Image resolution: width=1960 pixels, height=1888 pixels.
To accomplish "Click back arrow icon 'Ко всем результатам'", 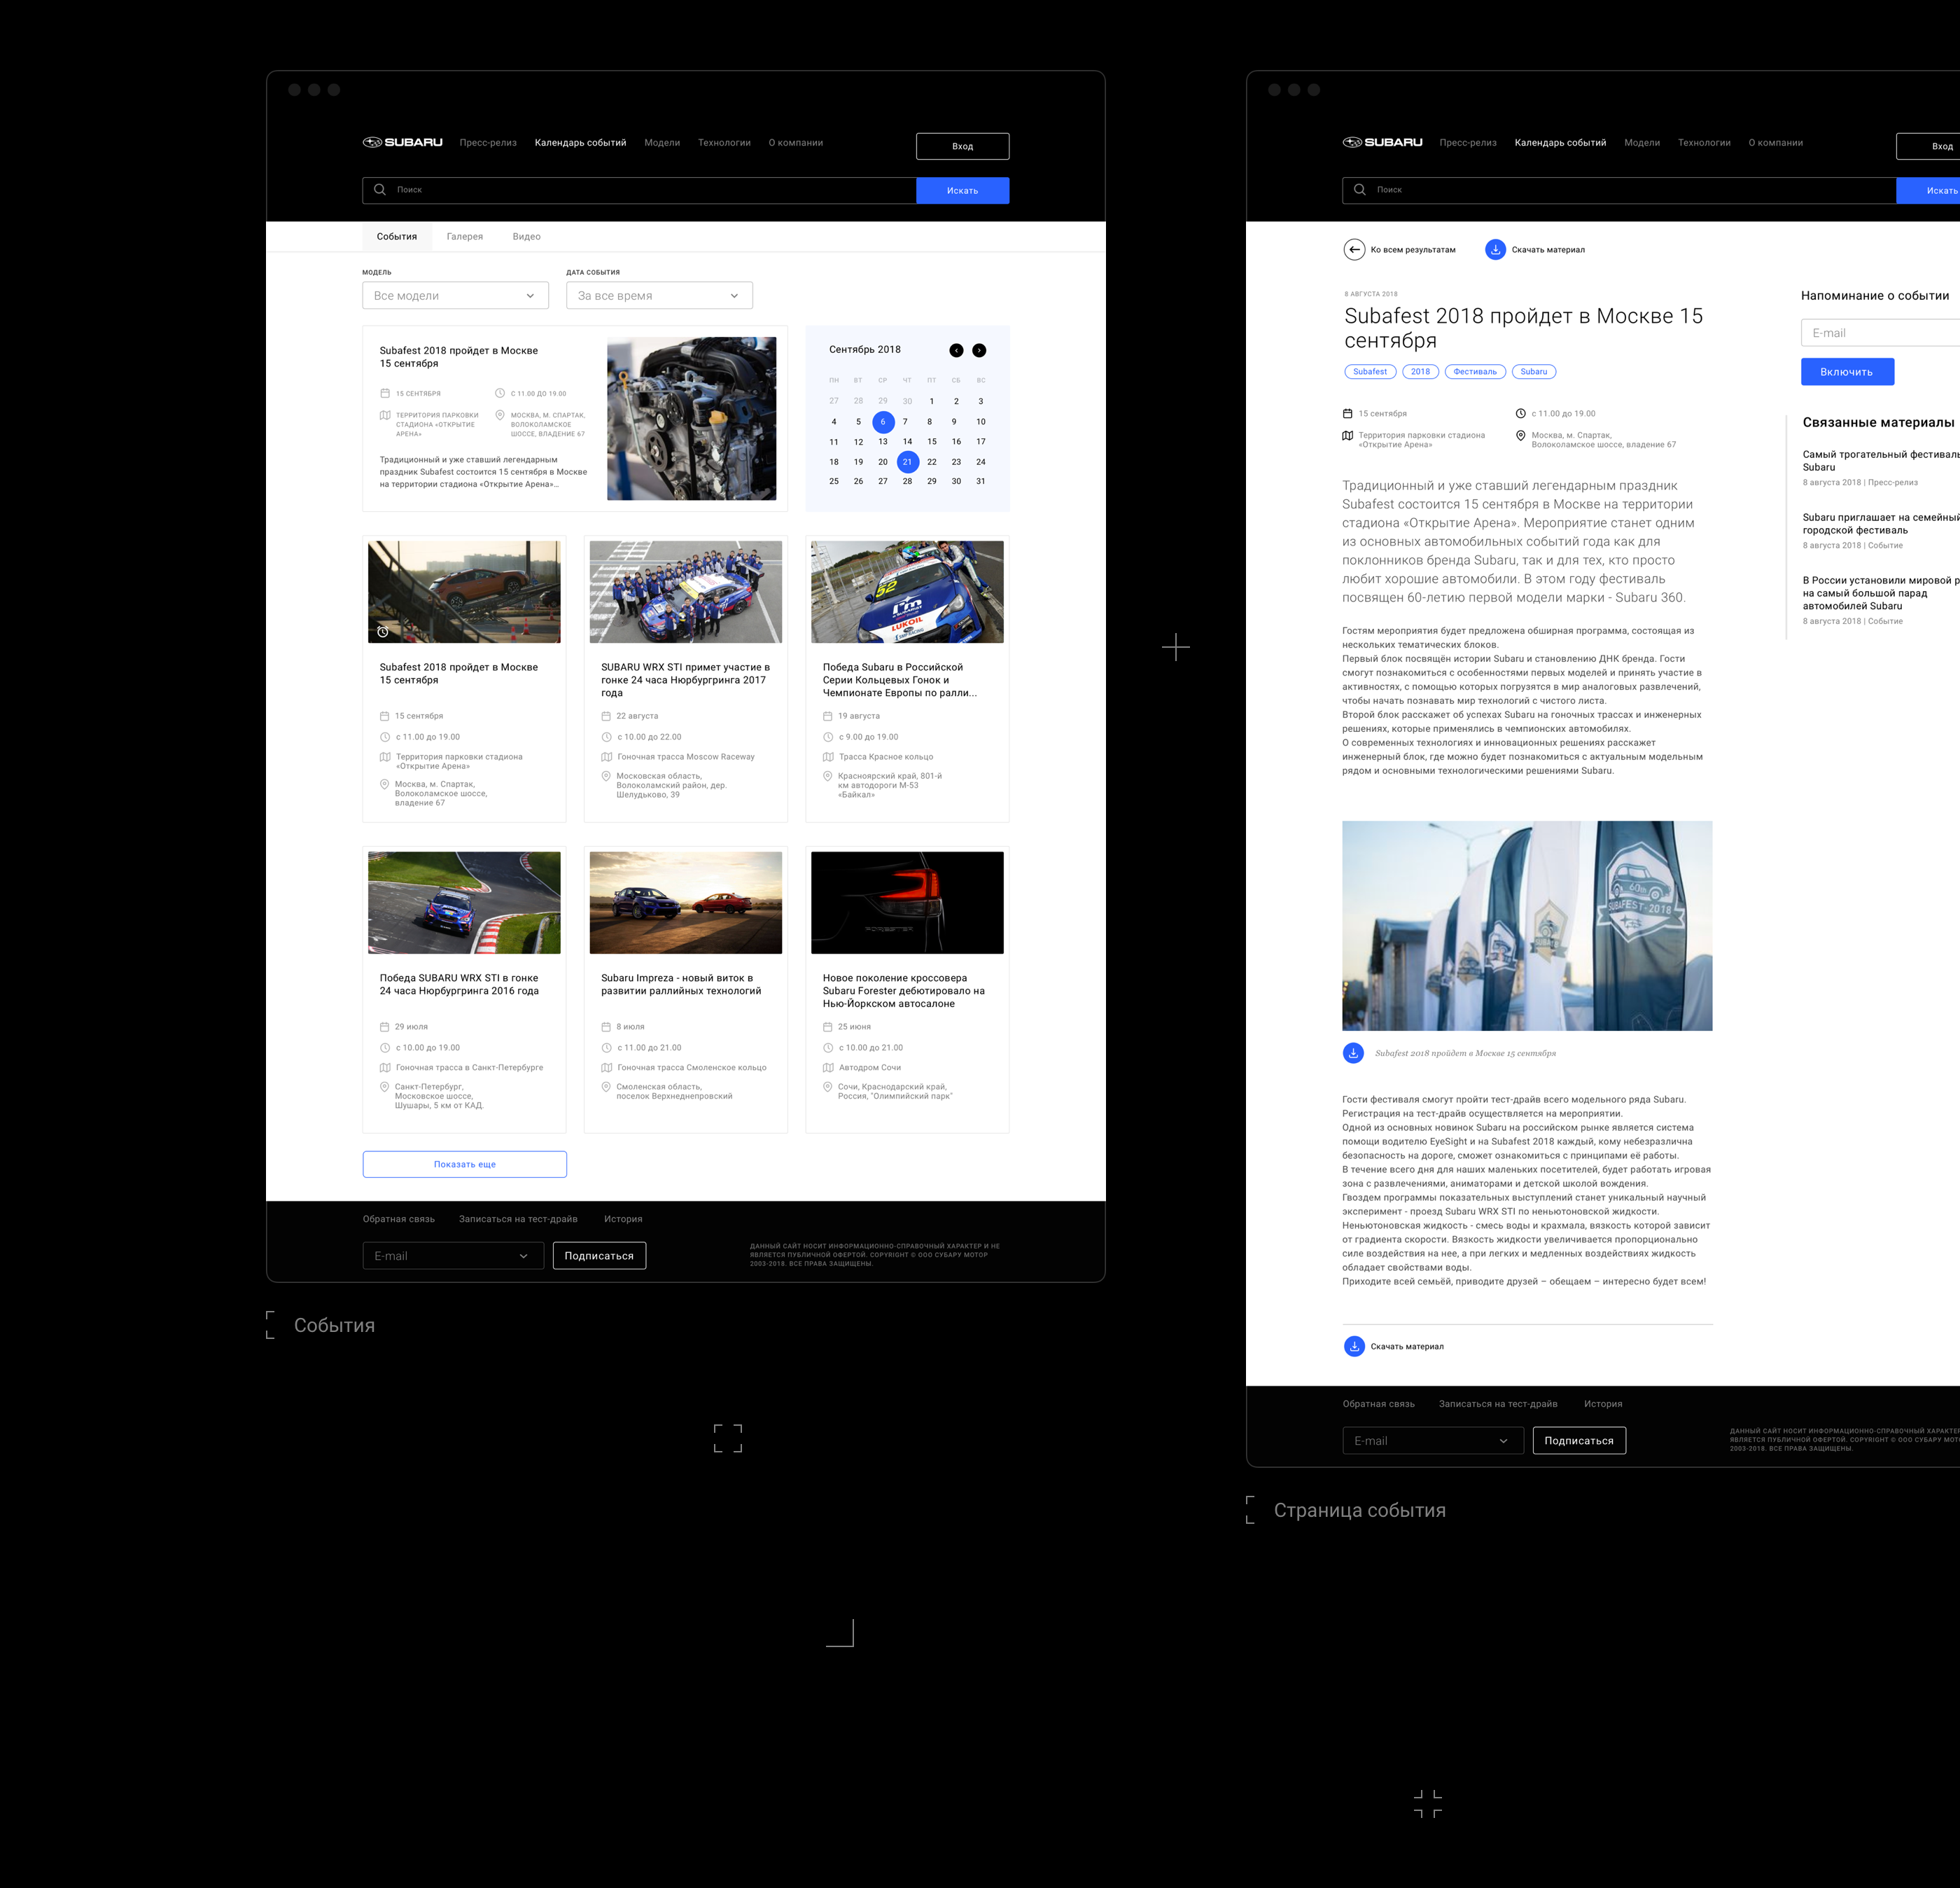I will coord(1354,250).
